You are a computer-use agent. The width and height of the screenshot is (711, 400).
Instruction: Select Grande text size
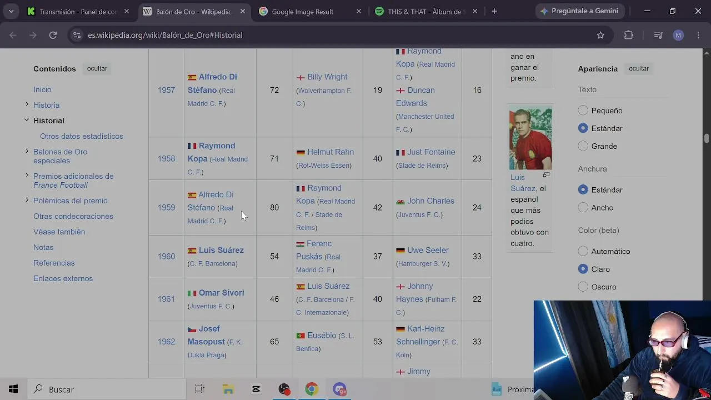tap(583, 146)
